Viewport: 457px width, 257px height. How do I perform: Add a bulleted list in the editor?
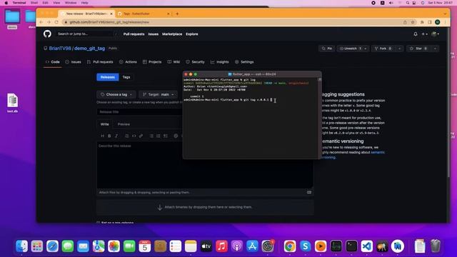point(151,136)
